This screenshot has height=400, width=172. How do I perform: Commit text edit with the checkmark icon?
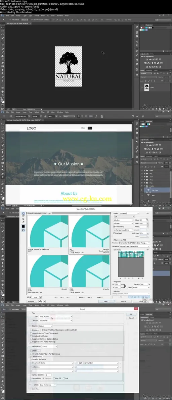coord(137,116)
